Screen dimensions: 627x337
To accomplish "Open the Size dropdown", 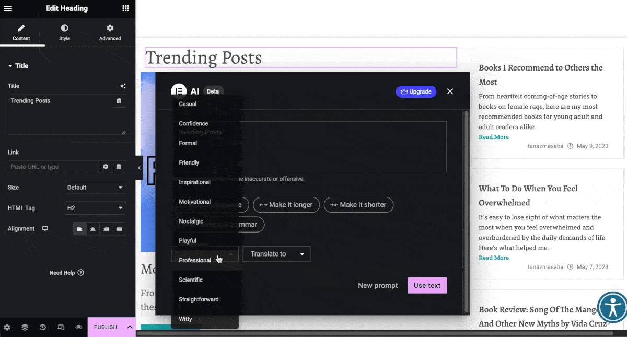I will [x=95, y=187].
